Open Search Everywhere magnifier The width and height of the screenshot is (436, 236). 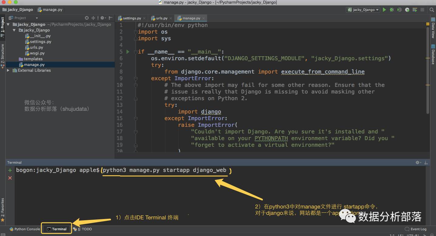(x=431, y=10)
